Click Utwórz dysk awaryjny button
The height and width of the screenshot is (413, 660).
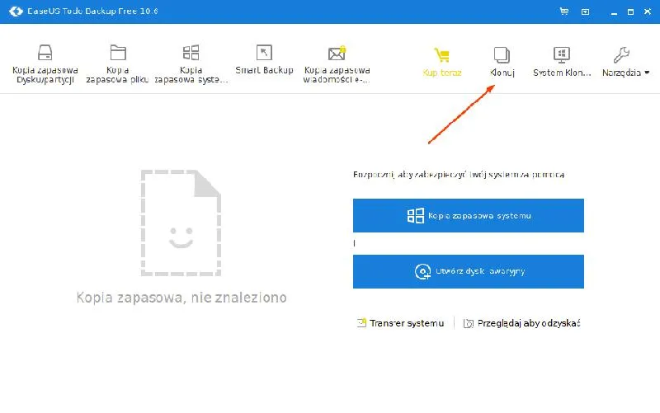click(469, 271)
